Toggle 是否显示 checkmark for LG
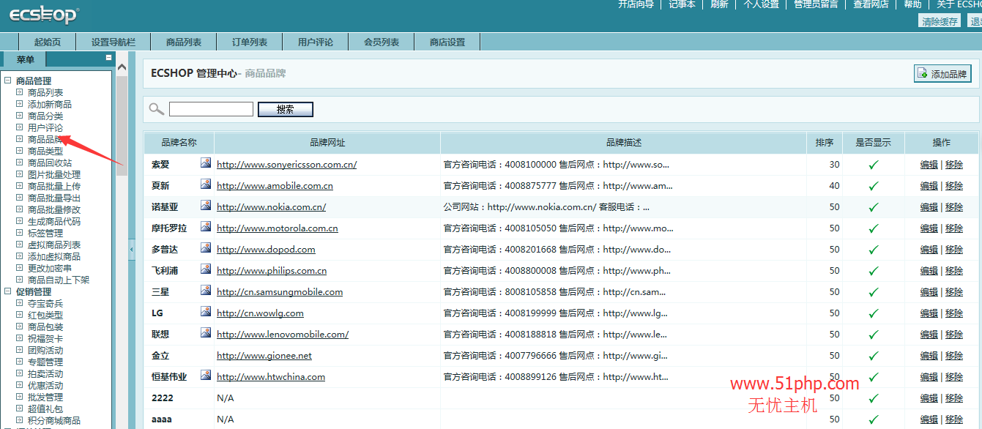982x429 pixels. pos(873,313)
